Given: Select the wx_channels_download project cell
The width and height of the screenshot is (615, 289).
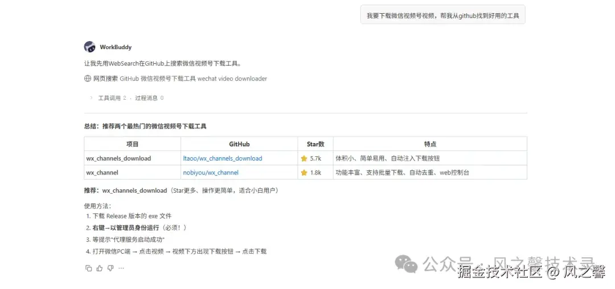Looking at the screenshot, I should [133, 158].
